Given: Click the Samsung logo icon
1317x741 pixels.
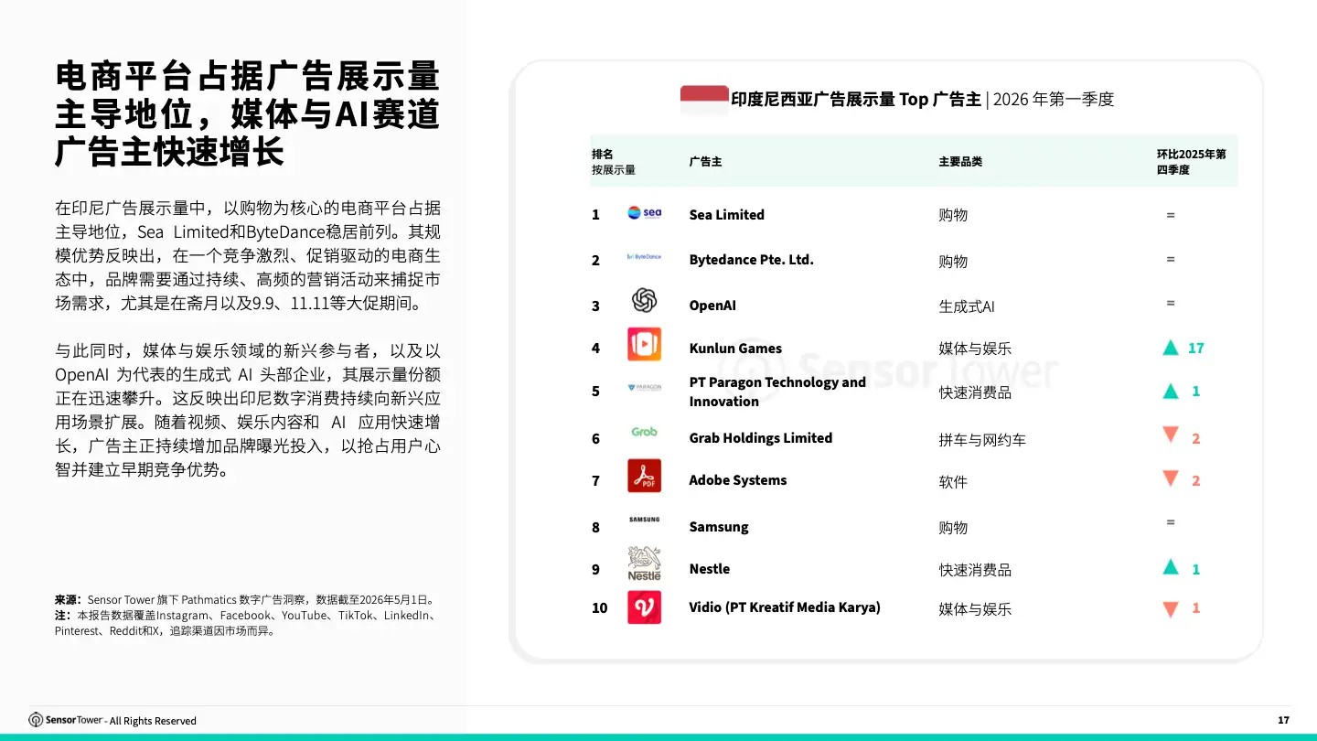Looking at the screenshot, I should 644,520.
